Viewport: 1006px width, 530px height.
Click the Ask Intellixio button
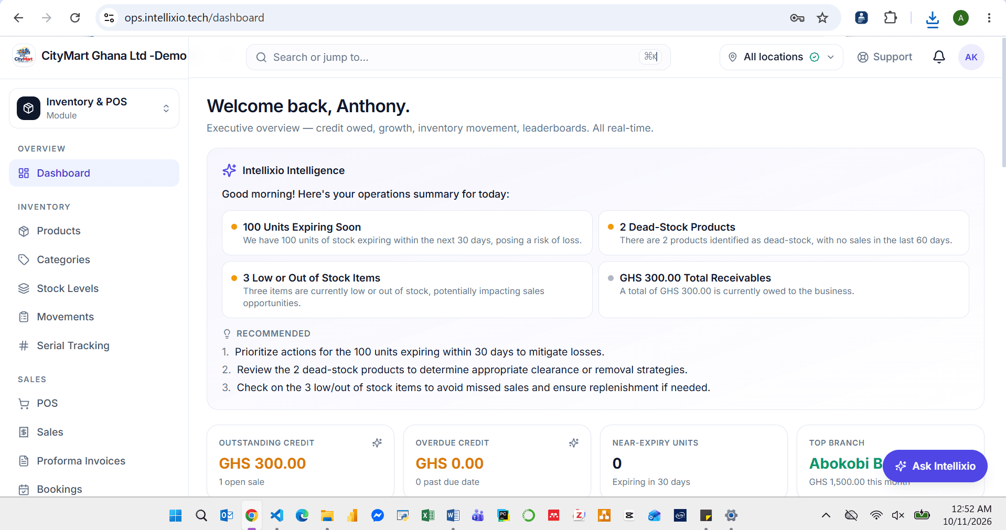[x=935, y=466]
